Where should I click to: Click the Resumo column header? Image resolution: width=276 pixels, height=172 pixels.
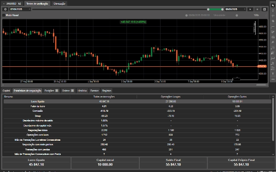8,97
